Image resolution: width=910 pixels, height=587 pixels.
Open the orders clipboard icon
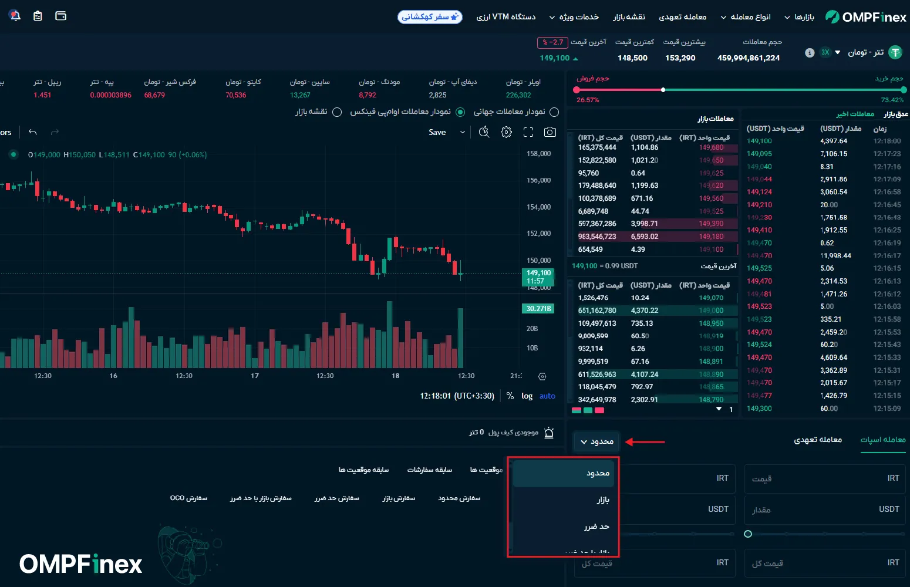click(38, 16)
